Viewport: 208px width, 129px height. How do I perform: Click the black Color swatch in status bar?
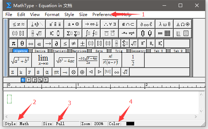tap(130, 124)
